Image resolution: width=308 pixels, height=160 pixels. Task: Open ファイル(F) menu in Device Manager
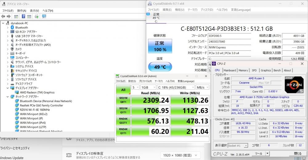point(8,10)
